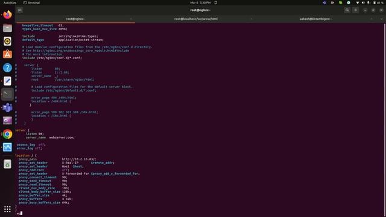
Task: Open System Monitor from the dock
Action: pos(7,147)
